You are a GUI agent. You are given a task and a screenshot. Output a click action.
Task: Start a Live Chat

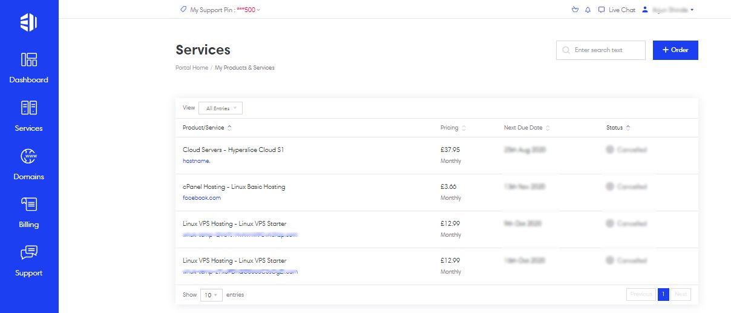[x=617, y=10]
